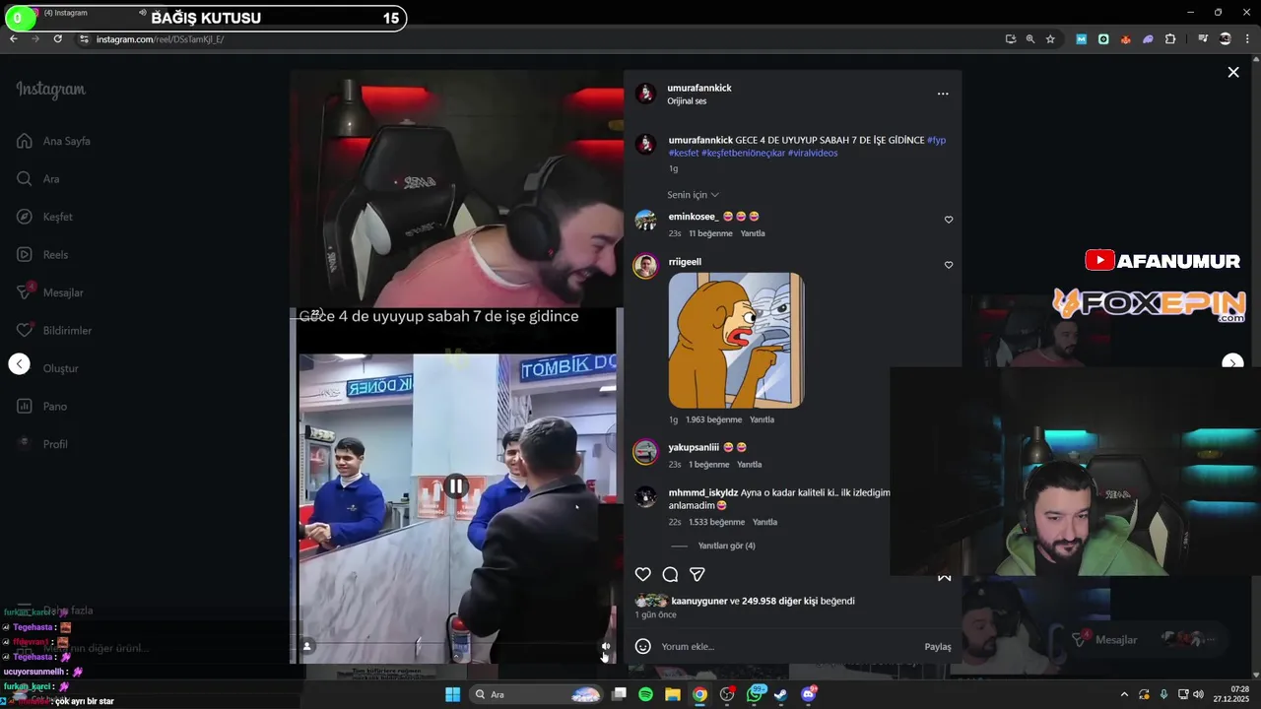Open Chrome three-dot menu
This screenshot has width=1261, height=709.
point(1247,39)
